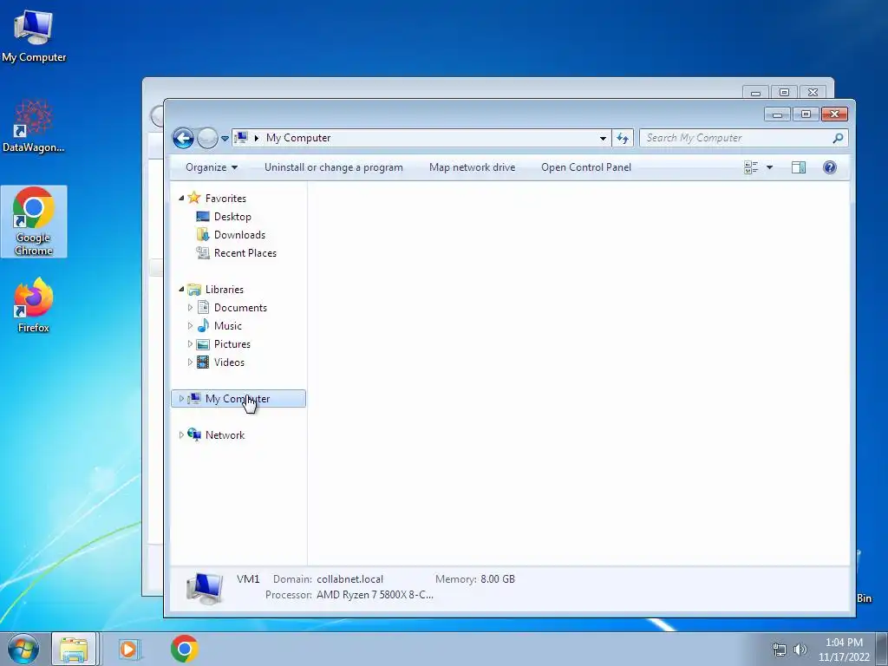Open Downloads under Favorites

click(x=239, y=234)
